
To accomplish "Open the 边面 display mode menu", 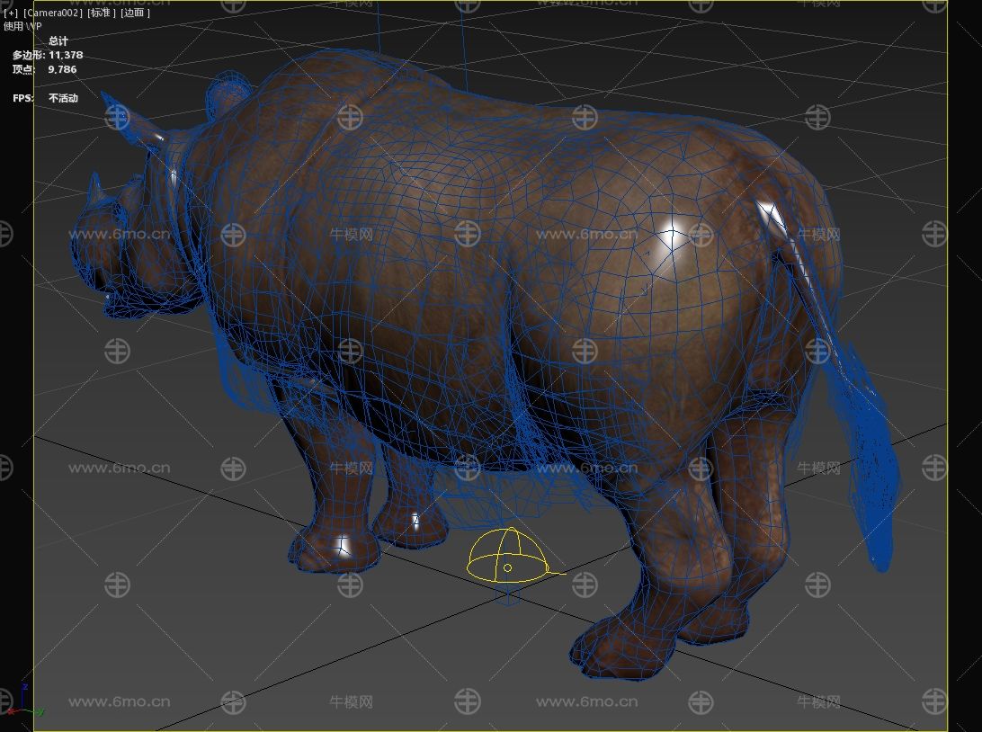I will point(136,13).
